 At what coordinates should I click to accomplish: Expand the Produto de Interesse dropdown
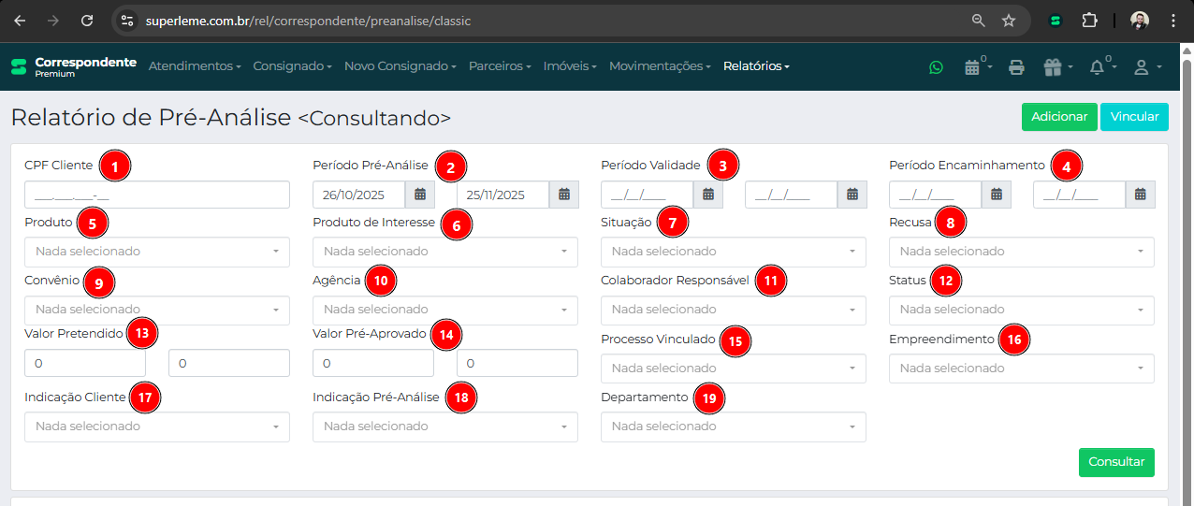coord(445,252)
